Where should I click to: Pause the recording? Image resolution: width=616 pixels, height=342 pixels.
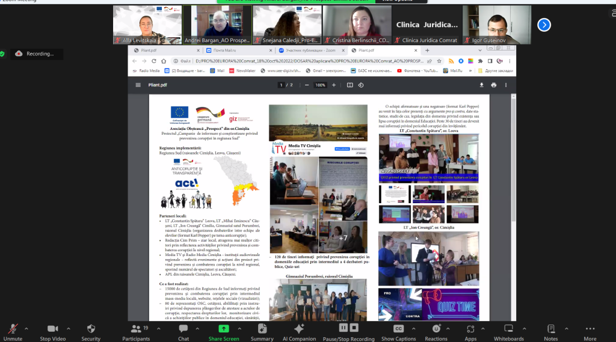click(x=343, y=328)
